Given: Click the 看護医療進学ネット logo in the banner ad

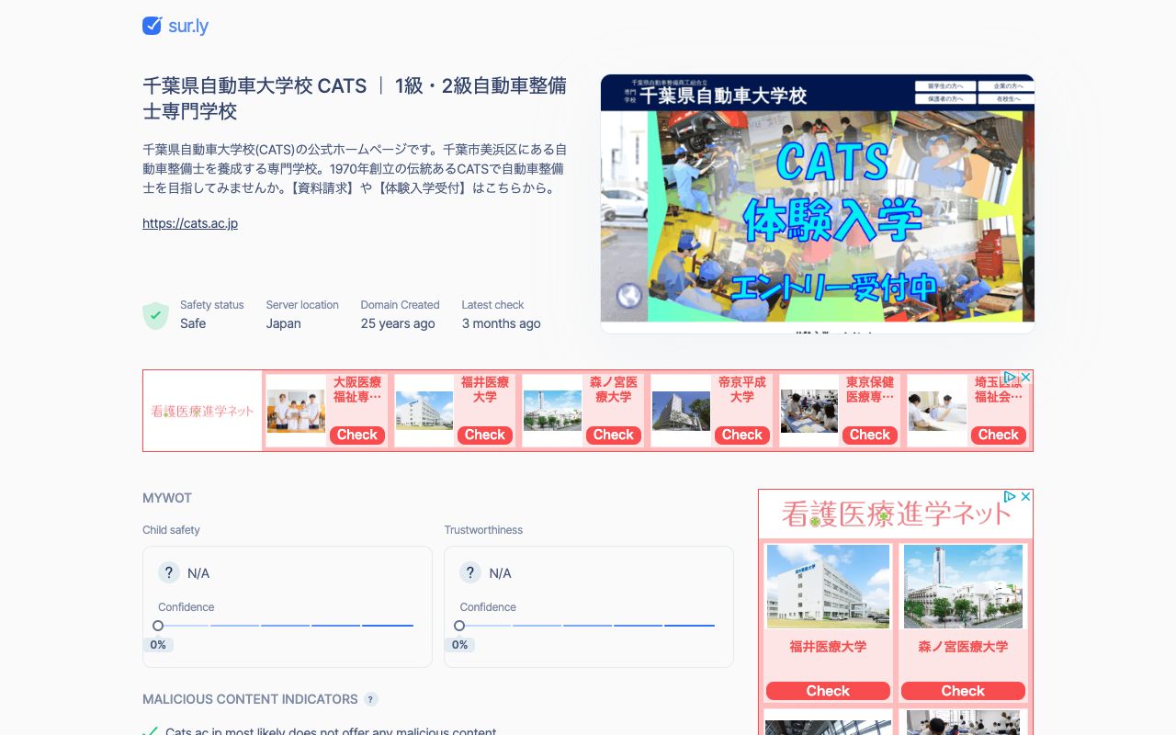Looking at the screenshot, I should point(202,411).
